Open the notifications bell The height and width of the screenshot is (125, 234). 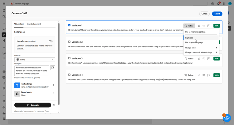[218, 3]
